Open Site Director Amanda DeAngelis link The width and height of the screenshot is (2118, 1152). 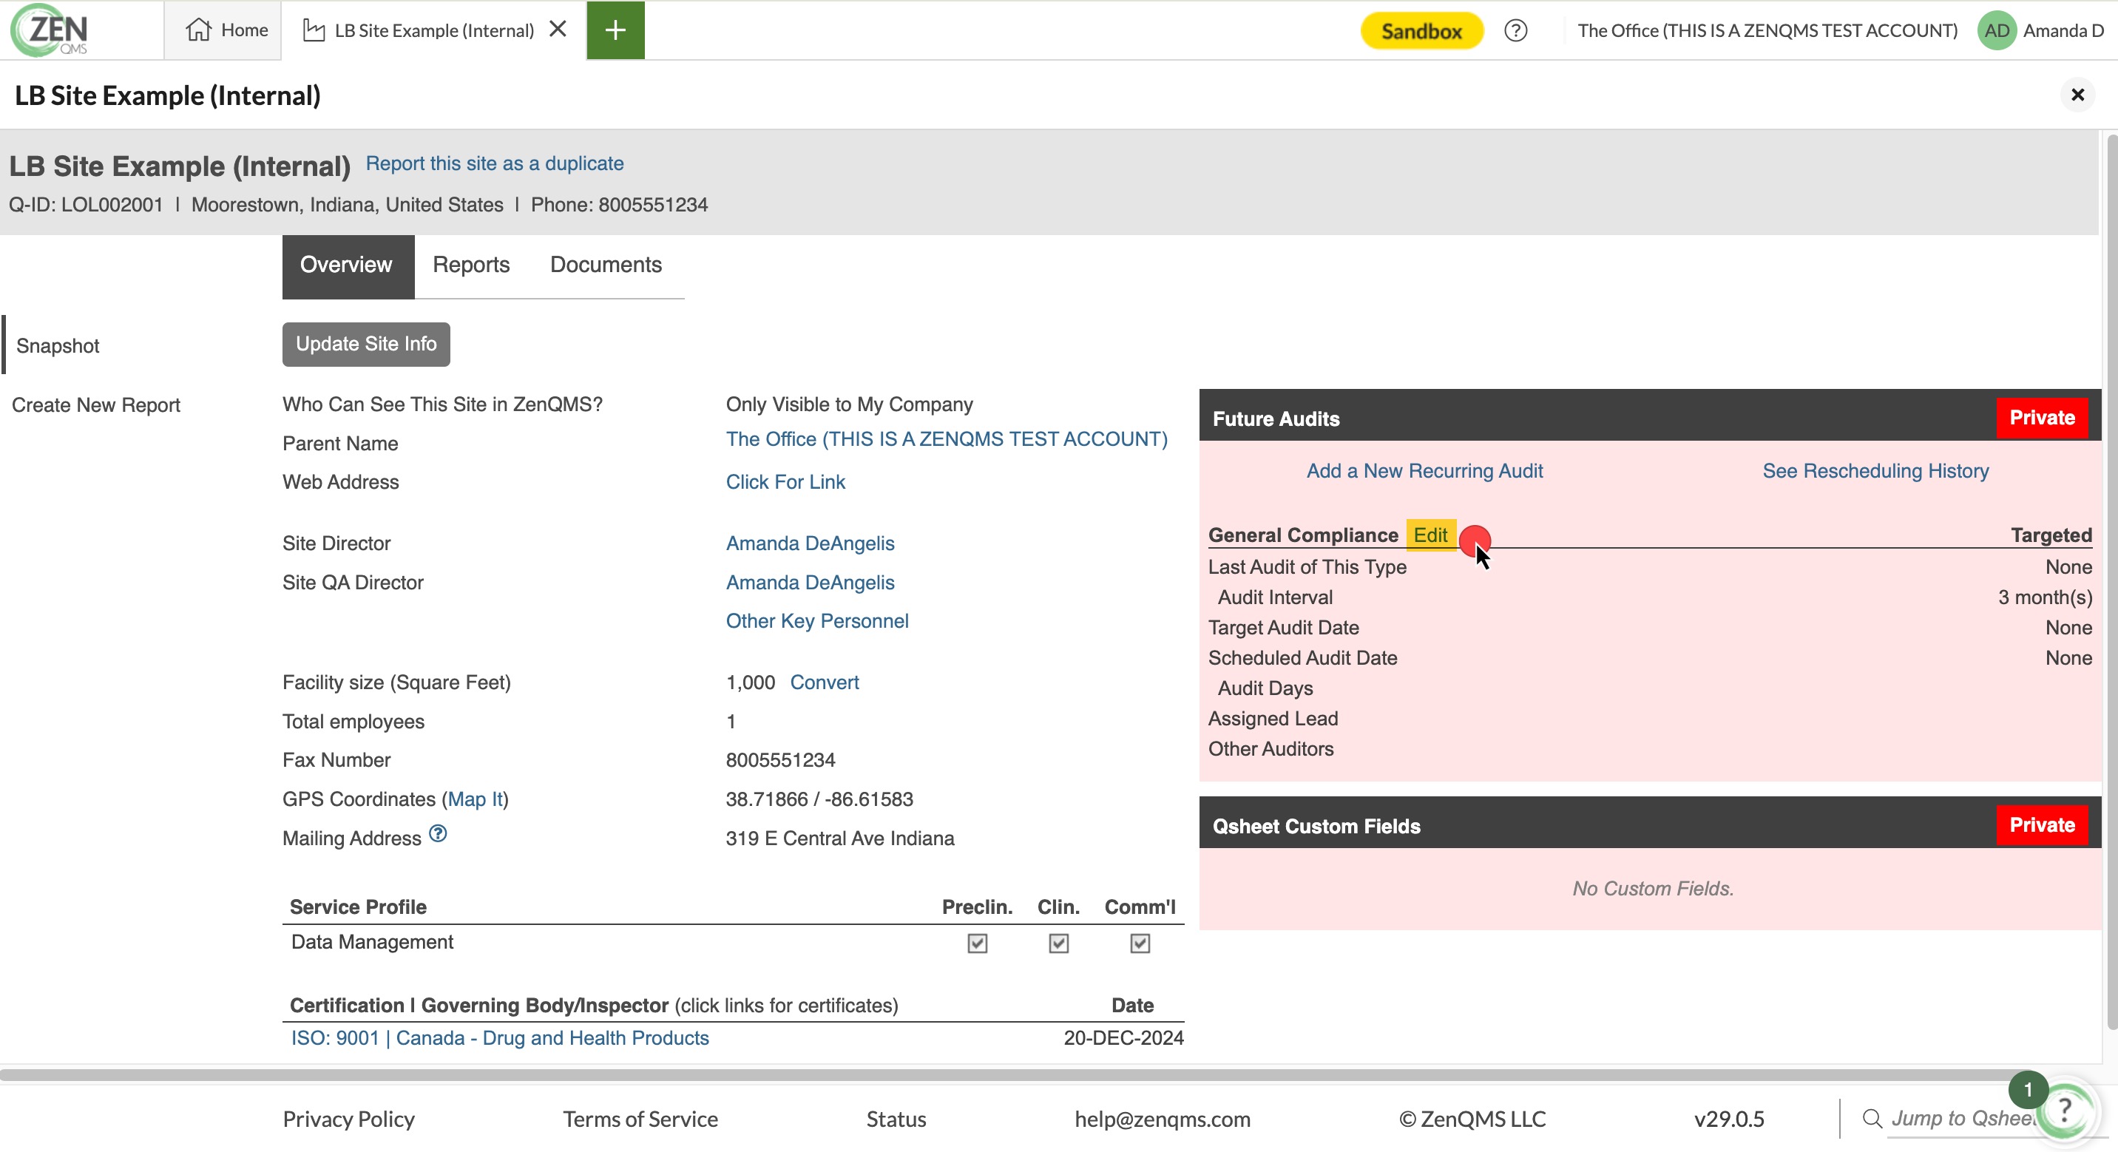click(810, 543)
